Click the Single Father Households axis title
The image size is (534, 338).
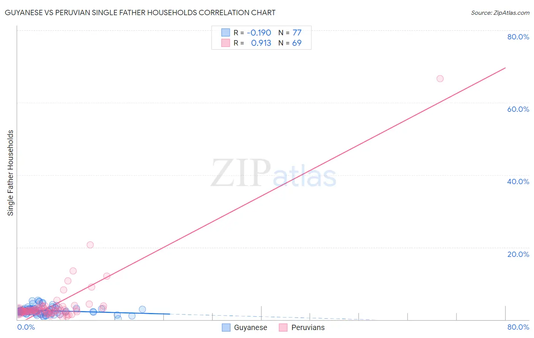(x=10, y=173)
